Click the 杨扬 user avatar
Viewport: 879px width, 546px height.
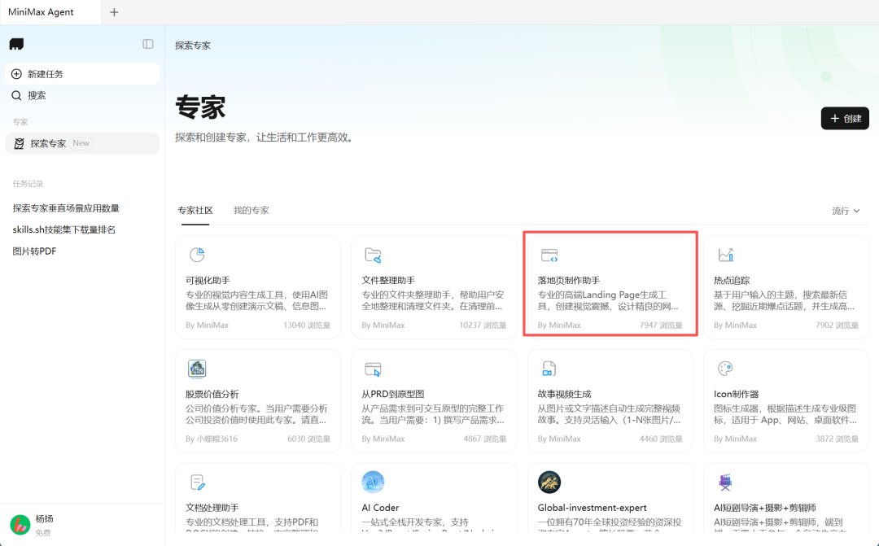click(x=22, y=523)
